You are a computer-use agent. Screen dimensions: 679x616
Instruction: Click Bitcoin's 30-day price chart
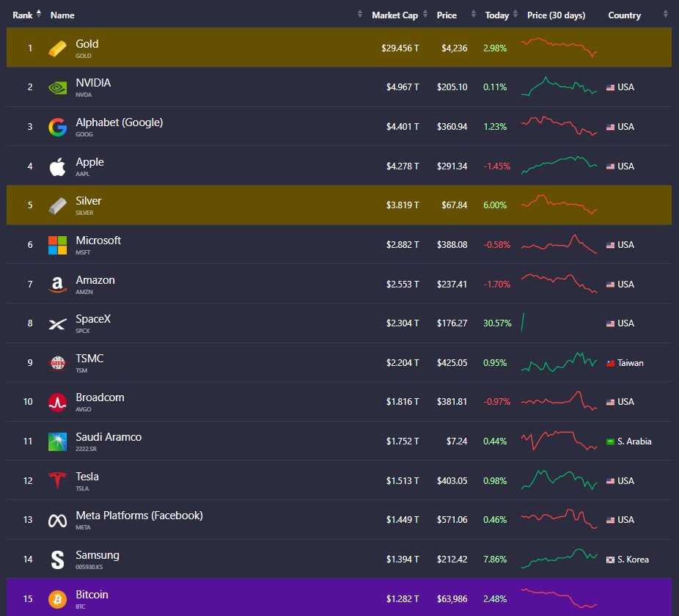(x=559, y=598)
